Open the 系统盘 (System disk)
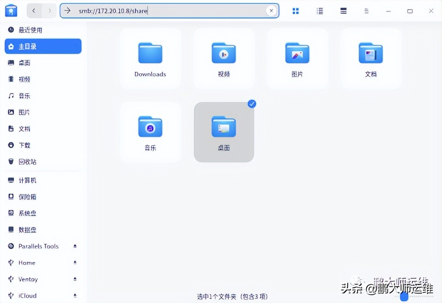Image resolution: width=442 pixels, height=303 pixels. click(27, 213)
